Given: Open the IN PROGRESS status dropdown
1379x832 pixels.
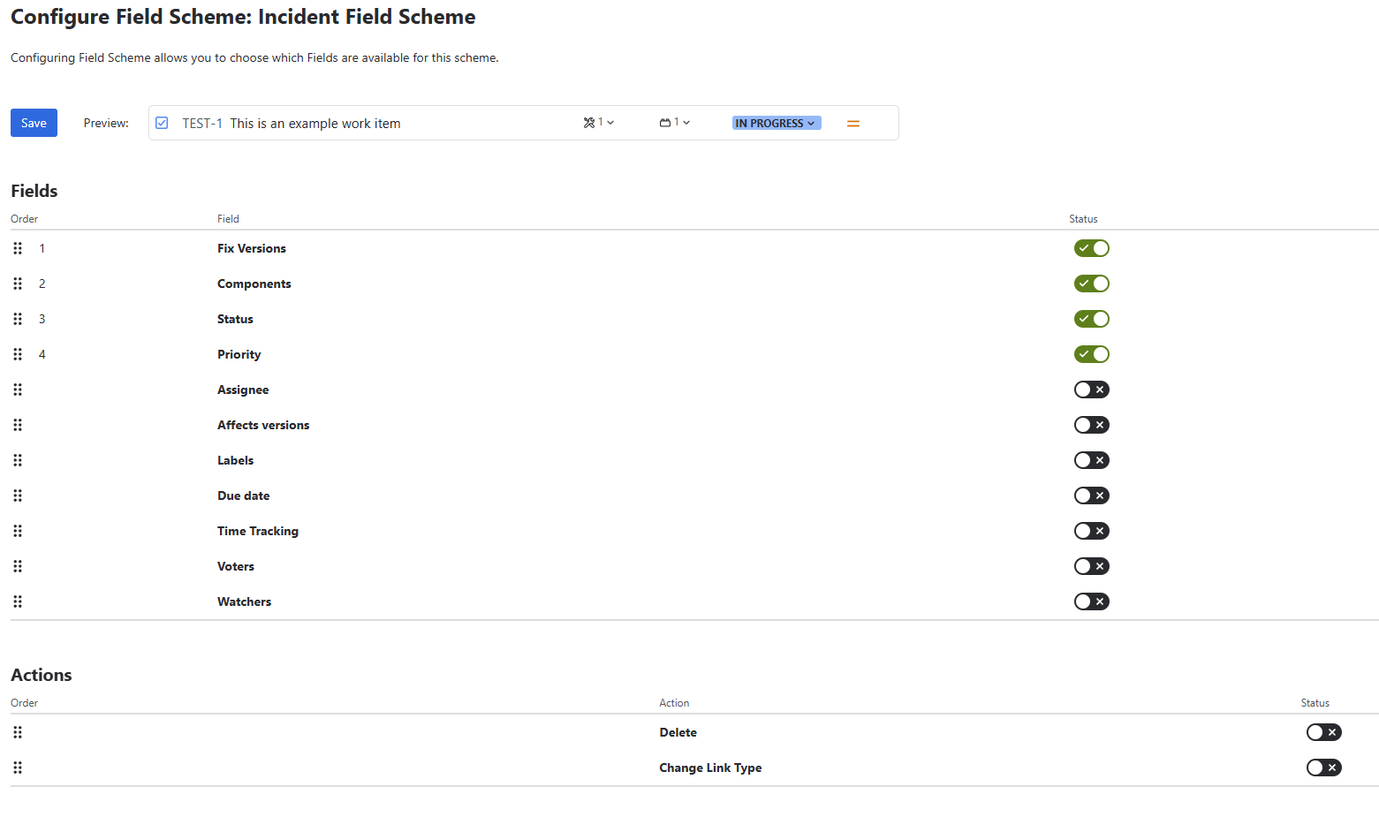Looking at the screenshot, I should pyautogui.click(x=777, y=123).
